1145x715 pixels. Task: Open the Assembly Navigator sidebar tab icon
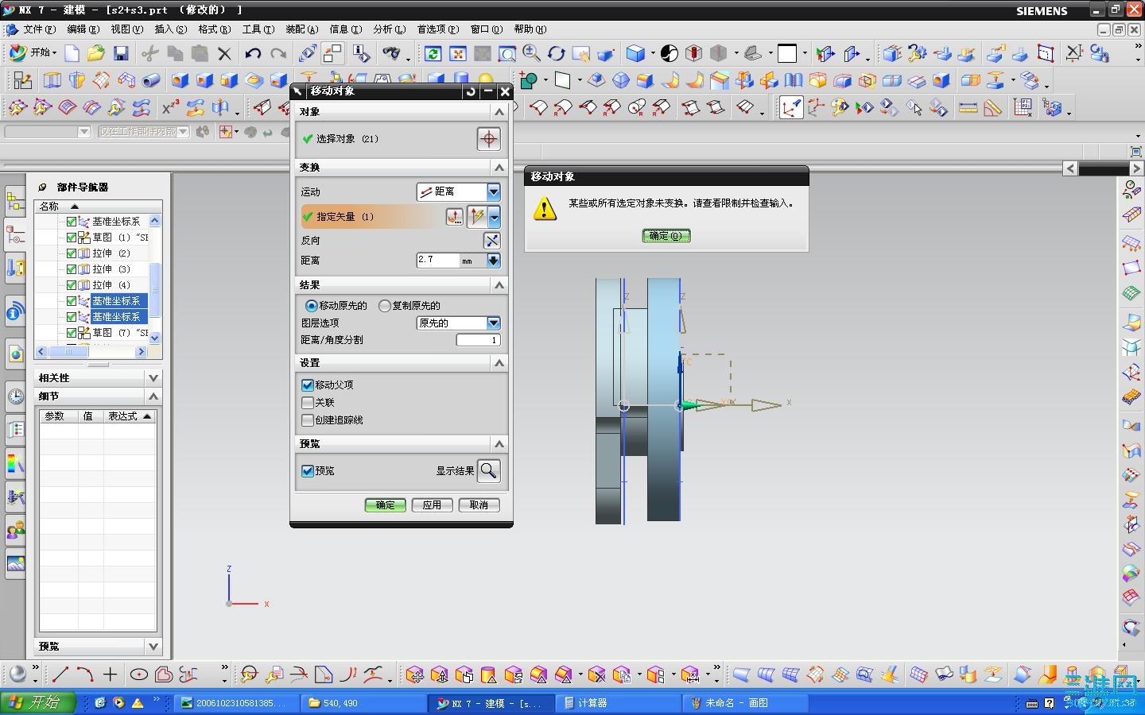click(x=15, y=202)
